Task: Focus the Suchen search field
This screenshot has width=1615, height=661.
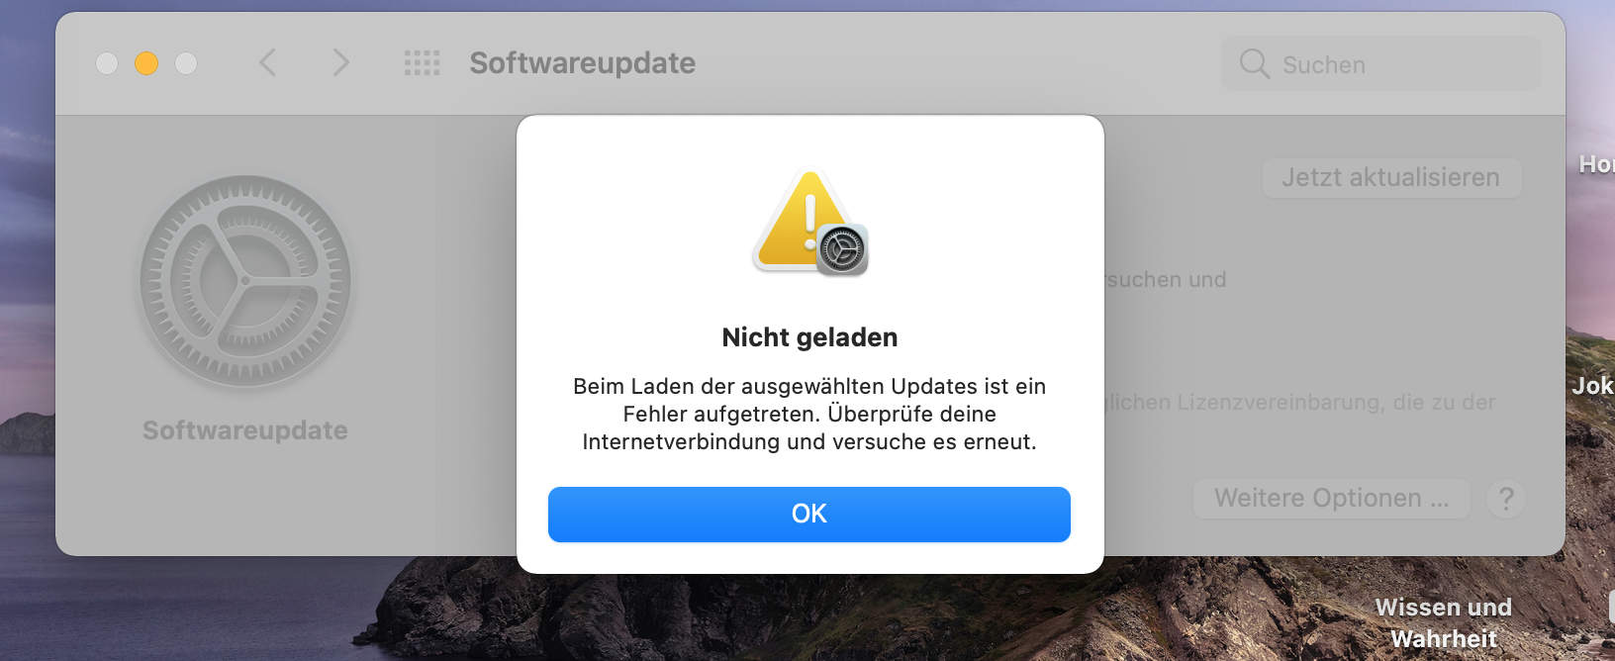Action: [x=1380, y=64]
